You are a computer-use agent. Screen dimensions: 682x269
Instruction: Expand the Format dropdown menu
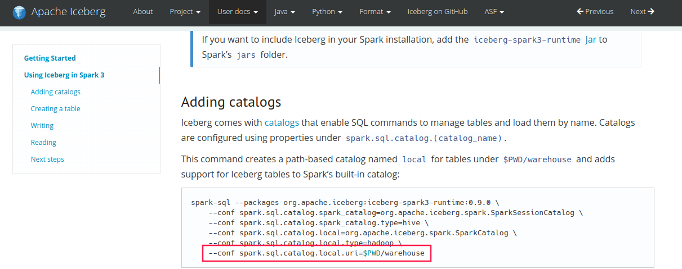[375, 12]
